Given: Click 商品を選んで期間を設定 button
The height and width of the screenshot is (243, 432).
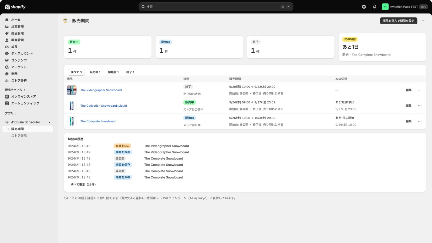Looking at the screenshot, I should (399, 21).
